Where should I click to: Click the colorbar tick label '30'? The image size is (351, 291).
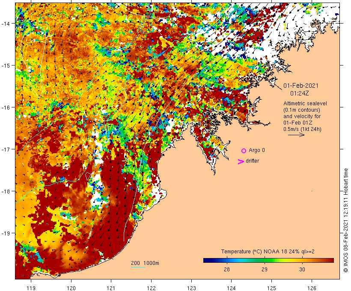(302, 269)
